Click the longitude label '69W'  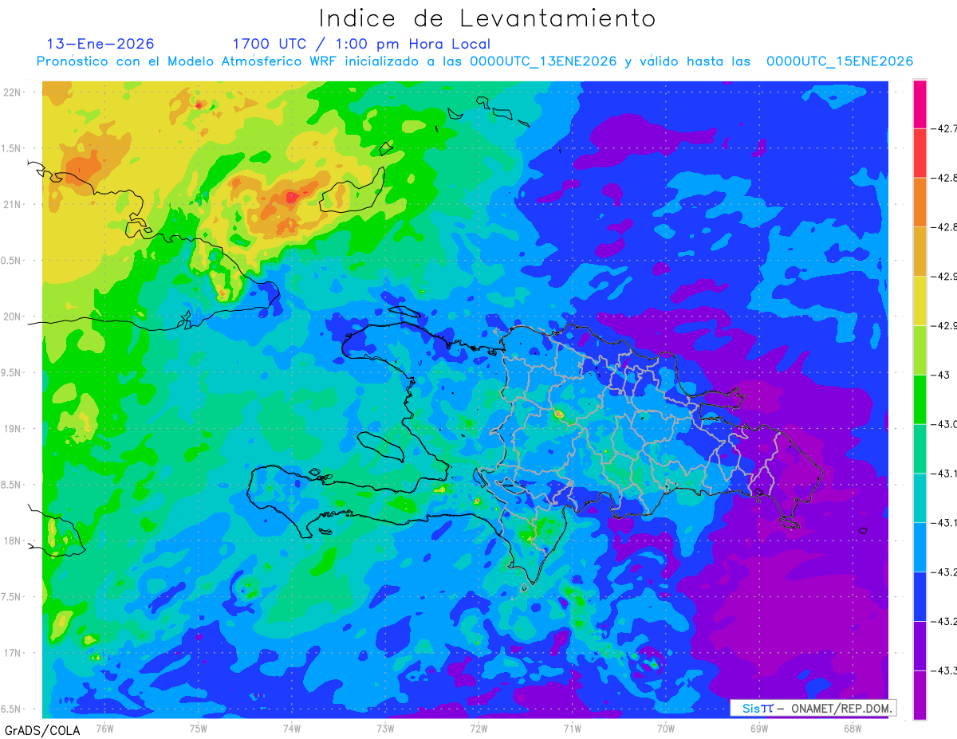pyautogui.click(x=759, y=728)
